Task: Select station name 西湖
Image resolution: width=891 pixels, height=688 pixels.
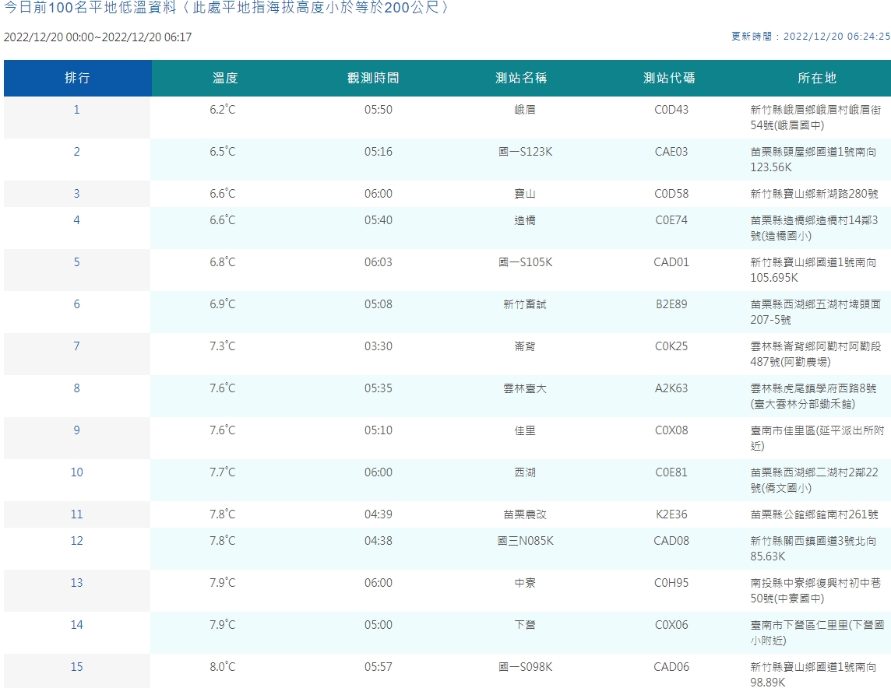Action: tap(524, 472)
